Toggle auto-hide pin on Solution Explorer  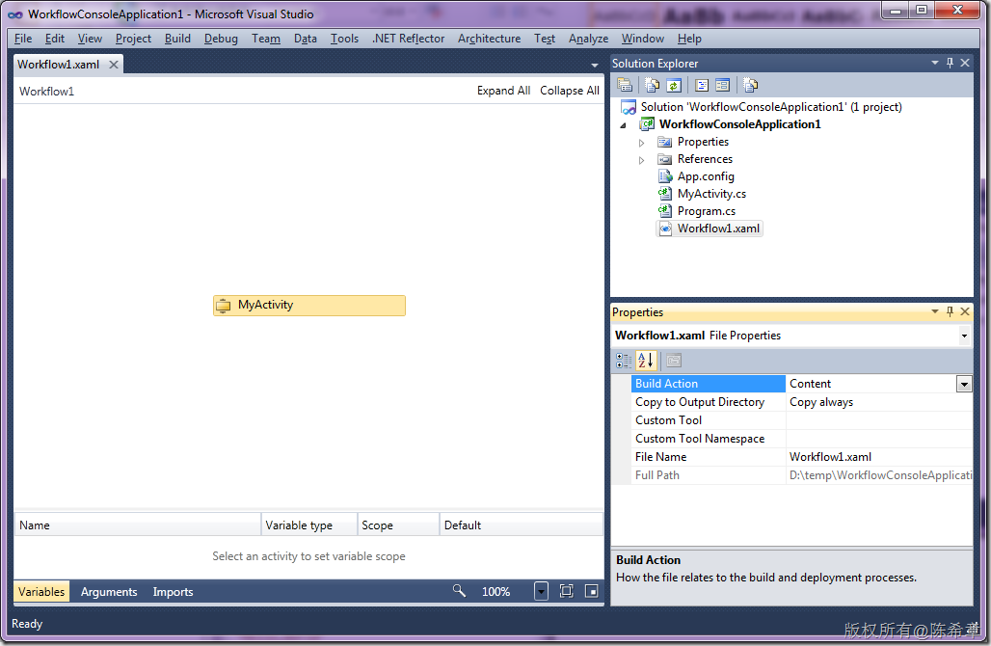[x=950, y=63]
